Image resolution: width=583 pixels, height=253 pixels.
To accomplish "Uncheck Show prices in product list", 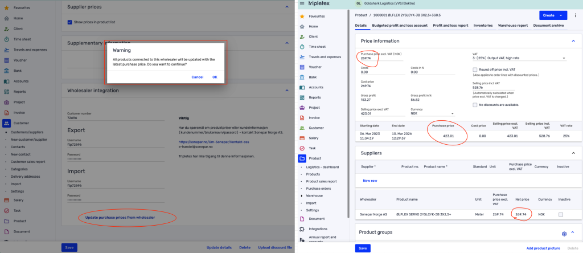I will (x=69, y=22).
